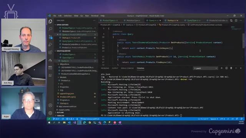The image size is (246, 138).
Task: Open the Go menu
Action: point(81,16)
